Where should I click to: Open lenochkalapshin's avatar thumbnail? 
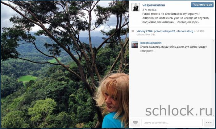click(x=135, y=45)
